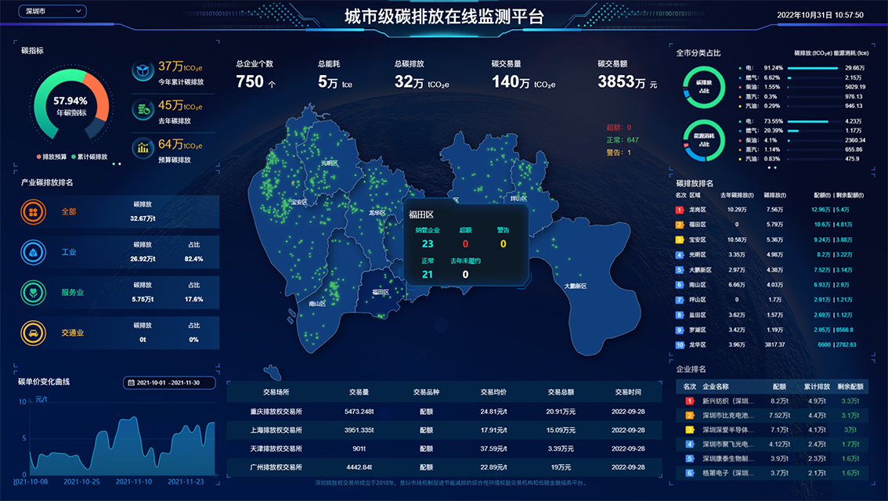Toggle 累计碳排放 legend in carbon gauge

[92, 157]
